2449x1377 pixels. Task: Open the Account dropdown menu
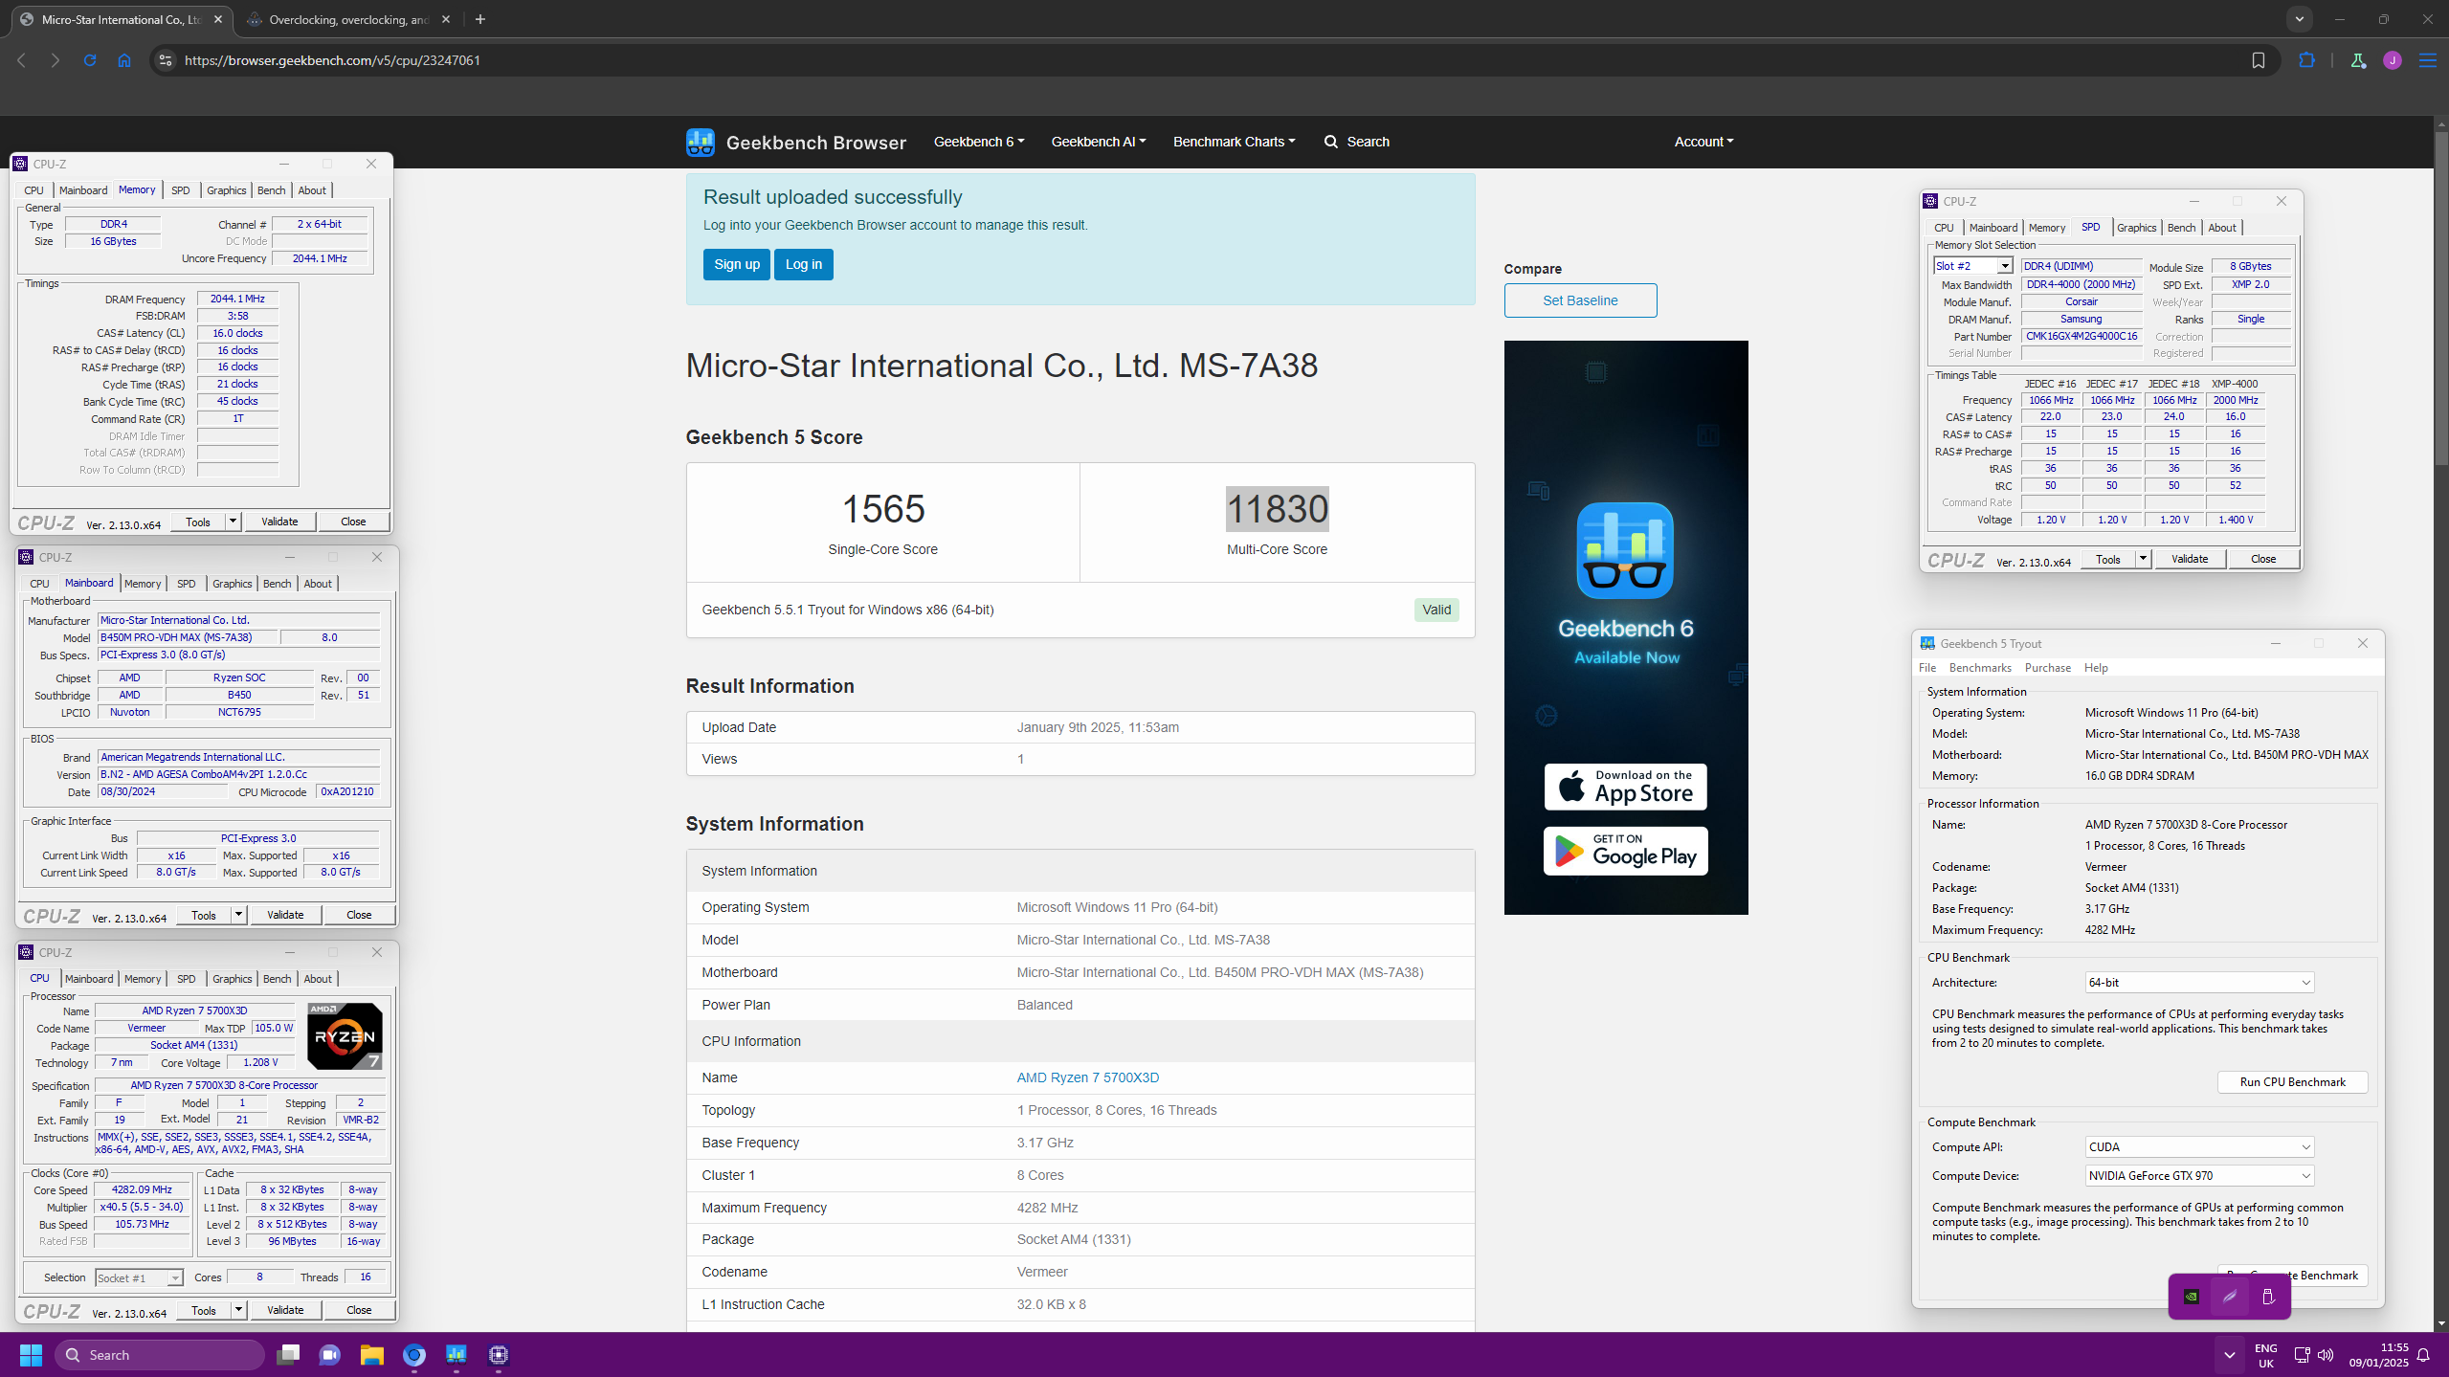coord(1703,142)
